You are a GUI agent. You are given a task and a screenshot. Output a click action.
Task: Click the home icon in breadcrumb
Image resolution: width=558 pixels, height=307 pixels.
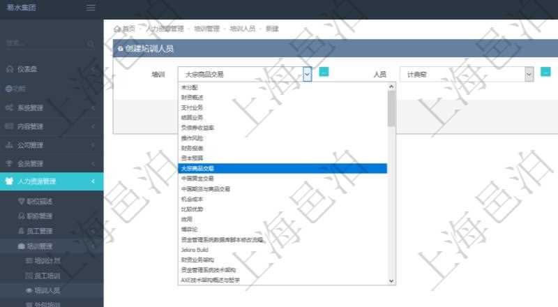coord(117,29)
